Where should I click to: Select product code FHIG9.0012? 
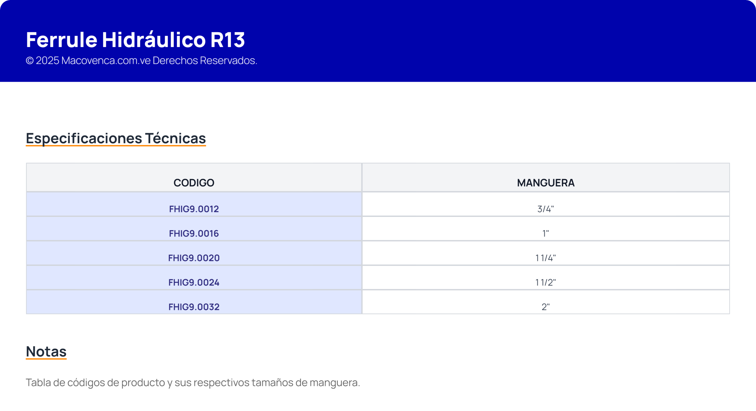click(x=194, y=209)
